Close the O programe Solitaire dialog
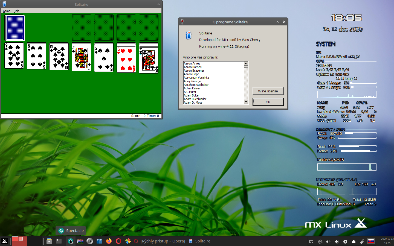This screenshot has width=394, height=246. (x=284, y=22)
